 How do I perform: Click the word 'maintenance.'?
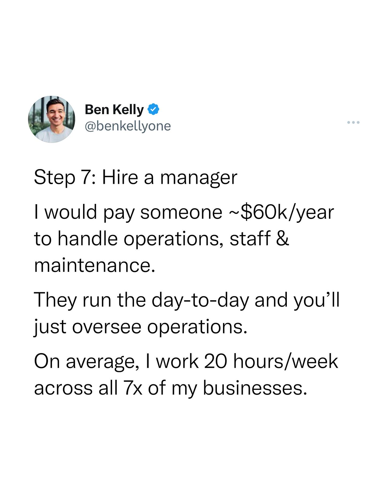point(95,265)
